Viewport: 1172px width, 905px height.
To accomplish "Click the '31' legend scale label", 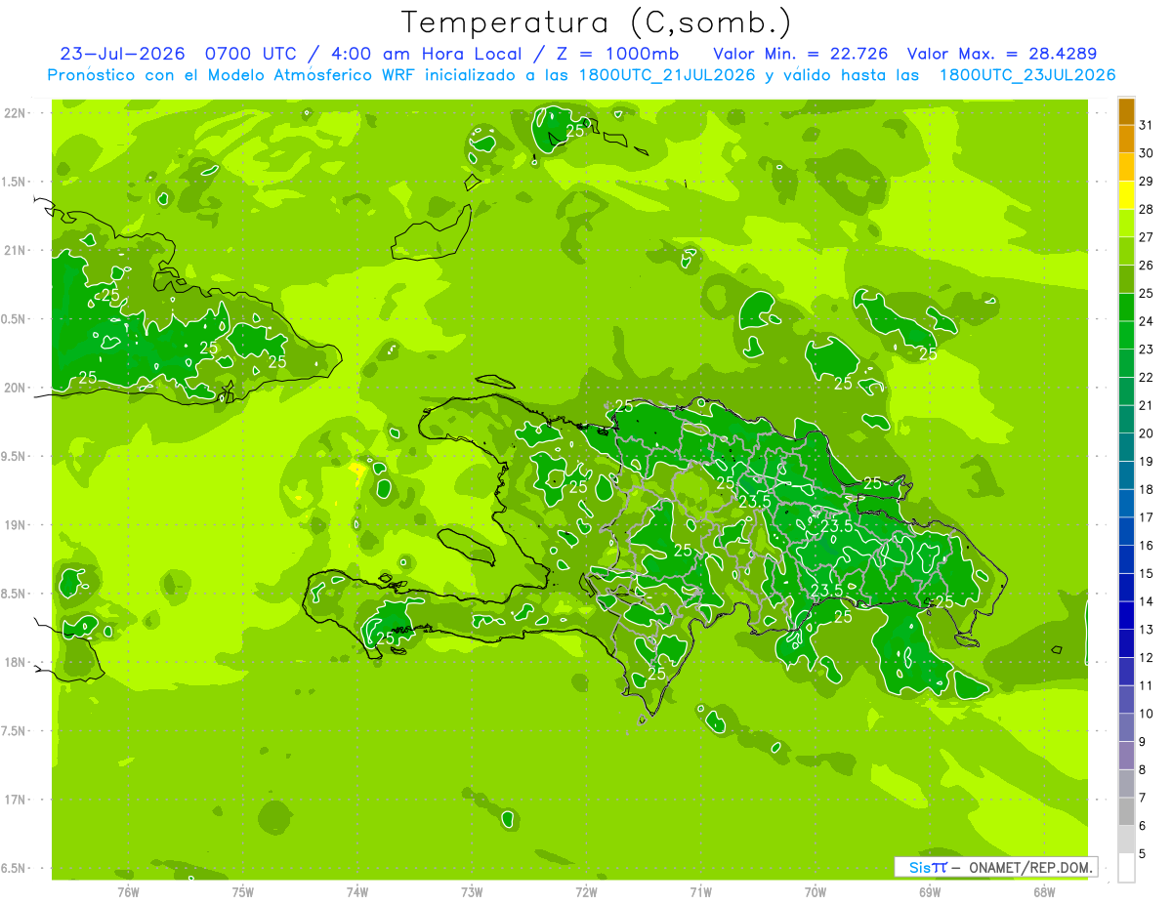I will pos(1146,125).
